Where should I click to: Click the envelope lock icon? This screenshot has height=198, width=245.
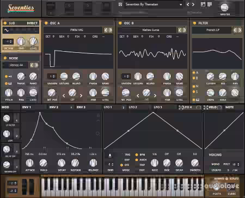[x=98, y=115]
